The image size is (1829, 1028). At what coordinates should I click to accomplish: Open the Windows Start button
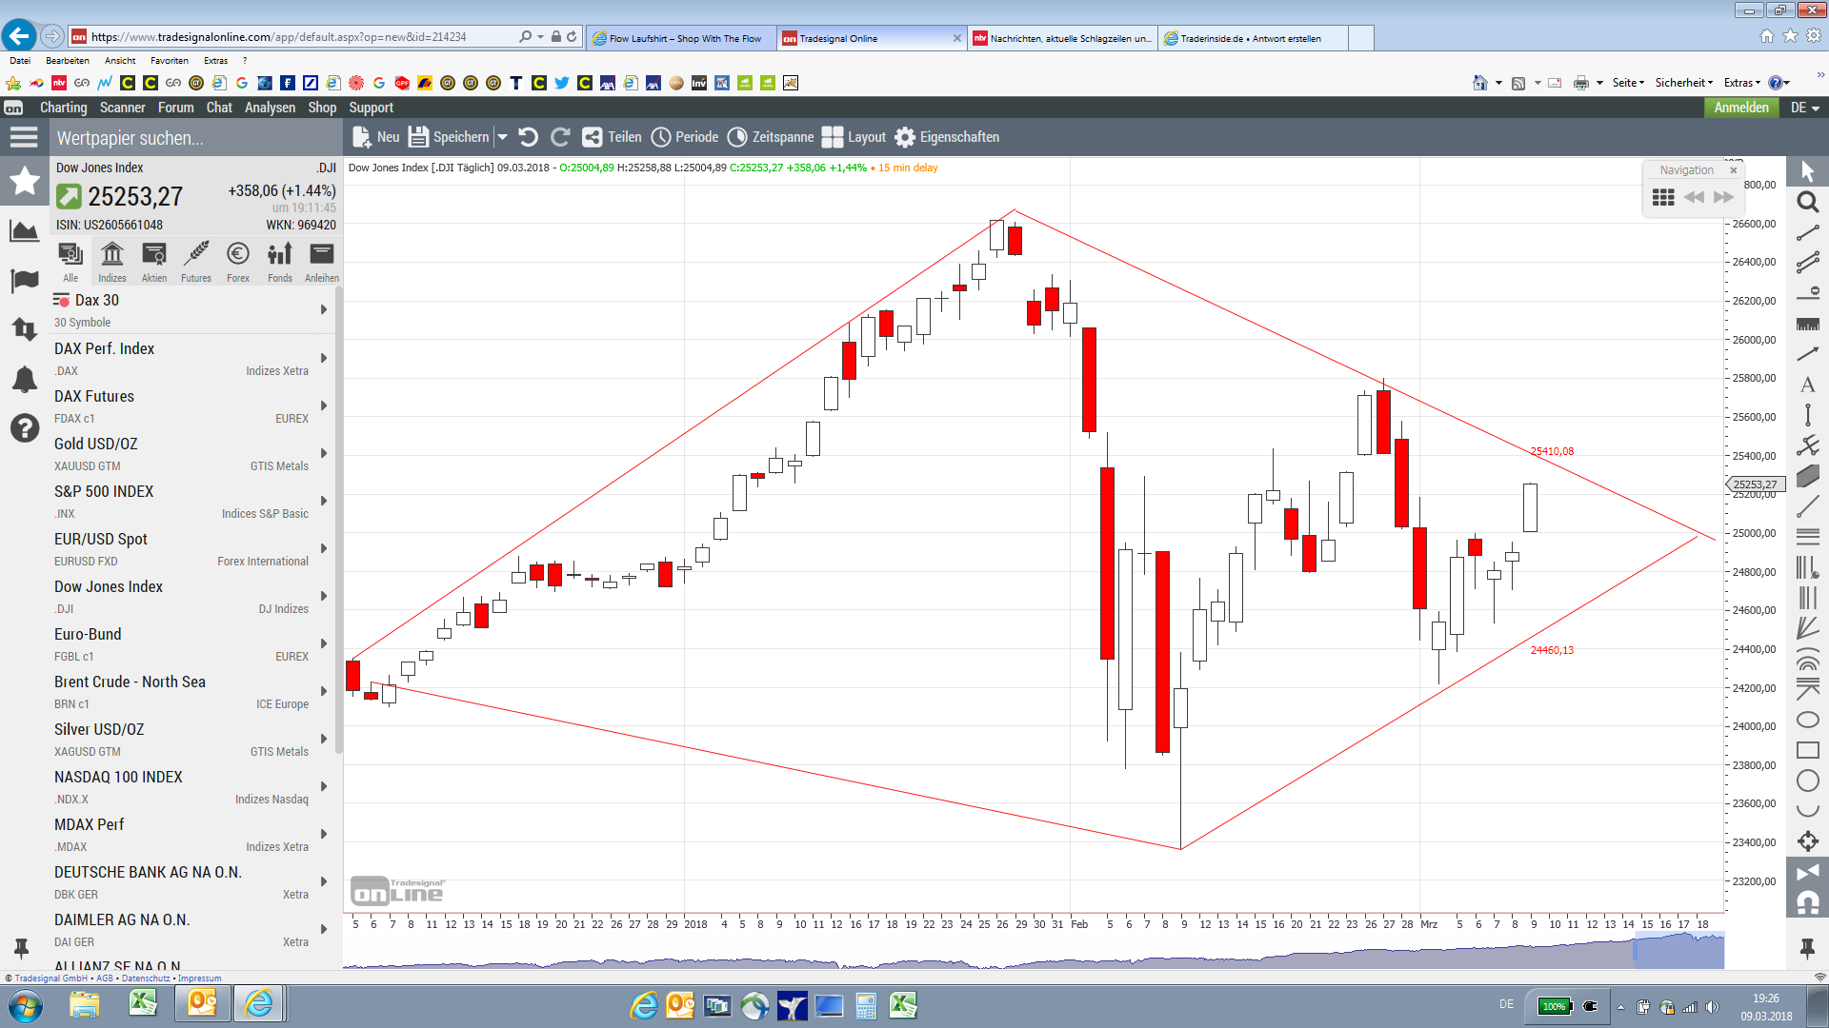coord(25,1006)
